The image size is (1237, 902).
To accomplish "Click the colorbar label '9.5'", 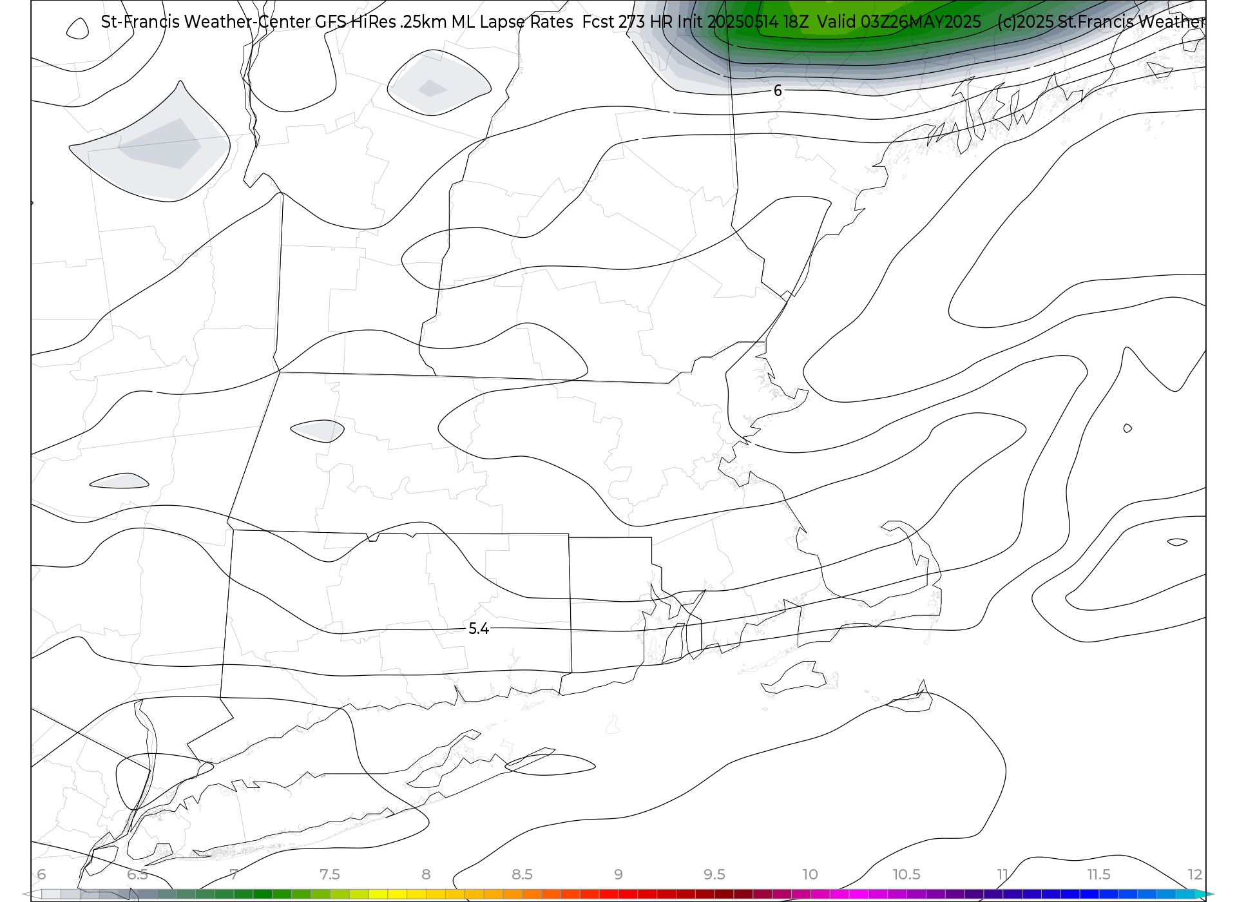I will pos(714,875).
